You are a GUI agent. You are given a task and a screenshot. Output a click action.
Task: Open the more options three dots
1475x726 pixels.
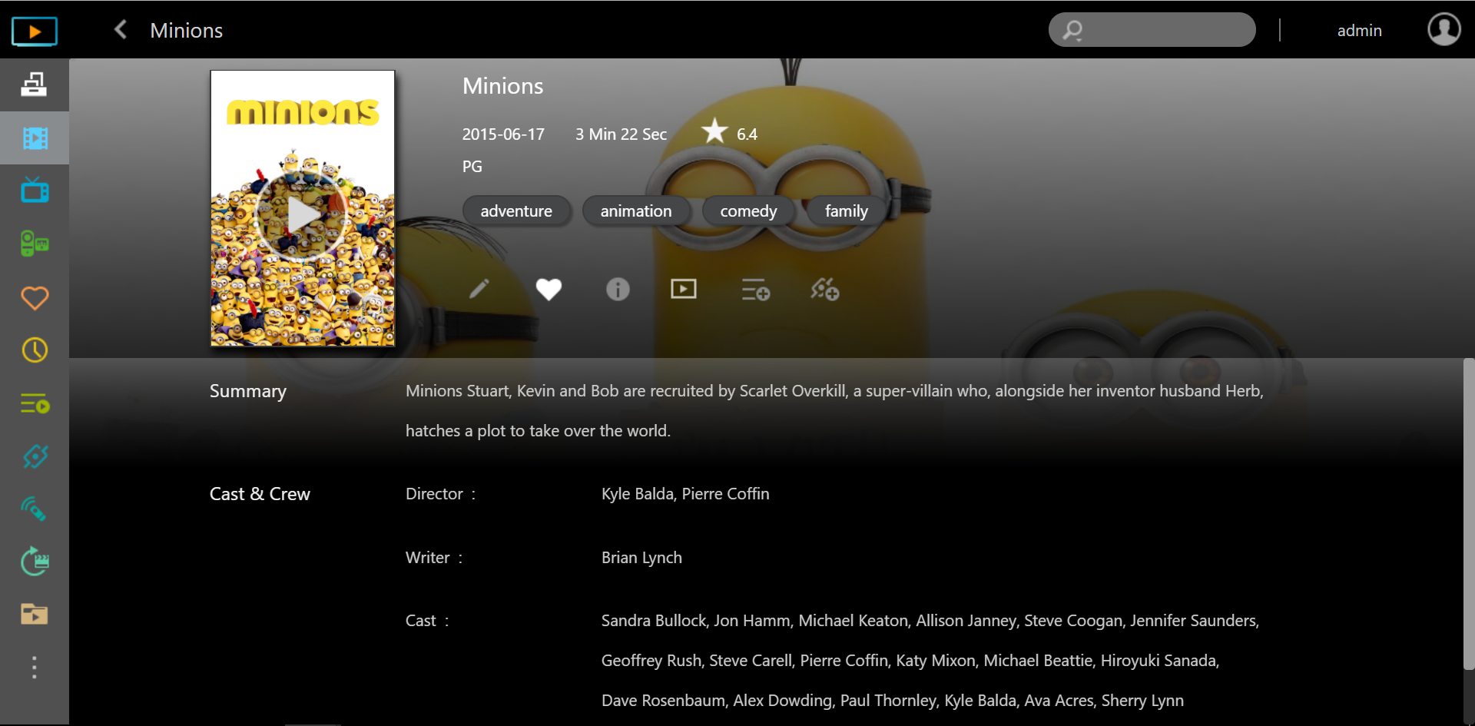tap(34, 667)
